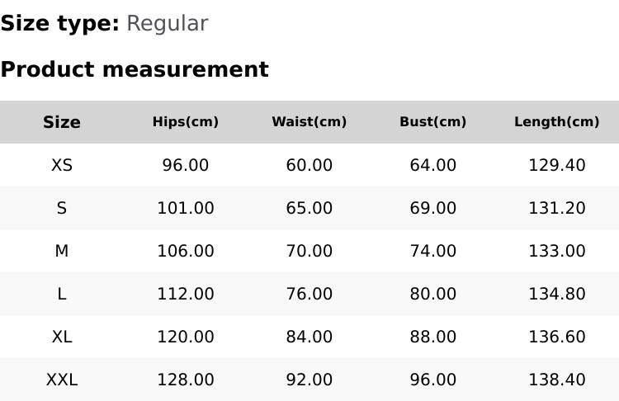
Task: Click the 134.80 length value for L
Action: click(x=557, y=294)
